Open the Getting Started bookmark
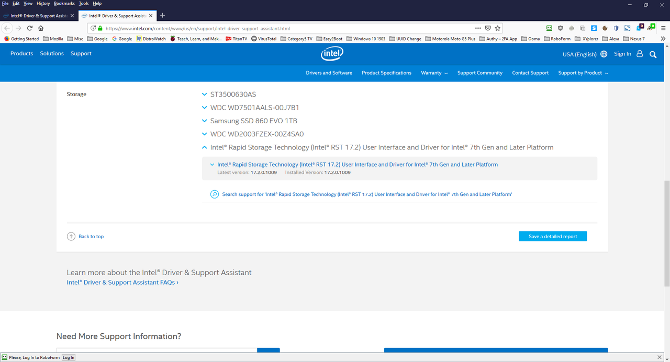The image size is (670, 362). click(x=21, y=39)
